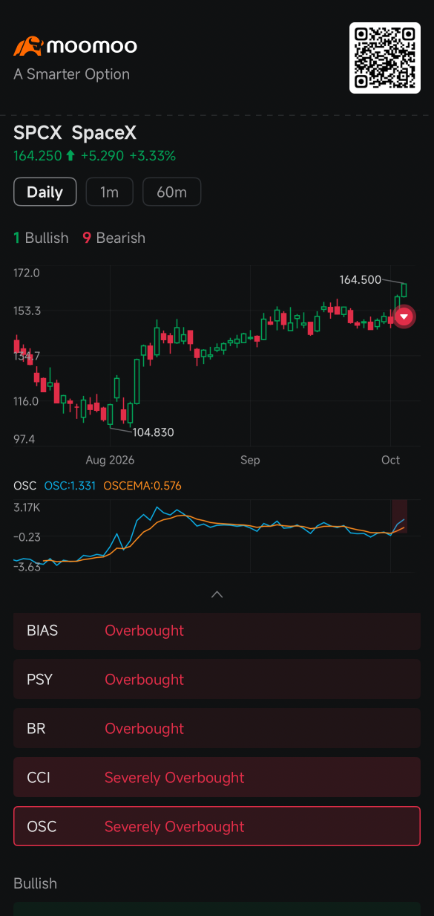This screenshot has width=434, height=916.
Task: Select the PSY Overbought indicator row
Action: [x=217, y=680]
